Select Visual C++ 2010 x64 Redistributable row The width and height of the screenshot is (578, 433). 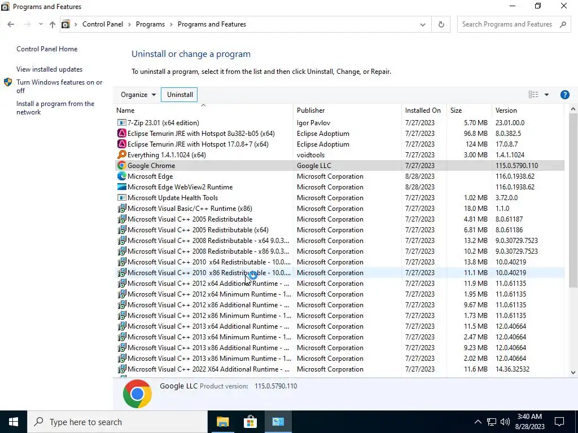tap(339, 262)
